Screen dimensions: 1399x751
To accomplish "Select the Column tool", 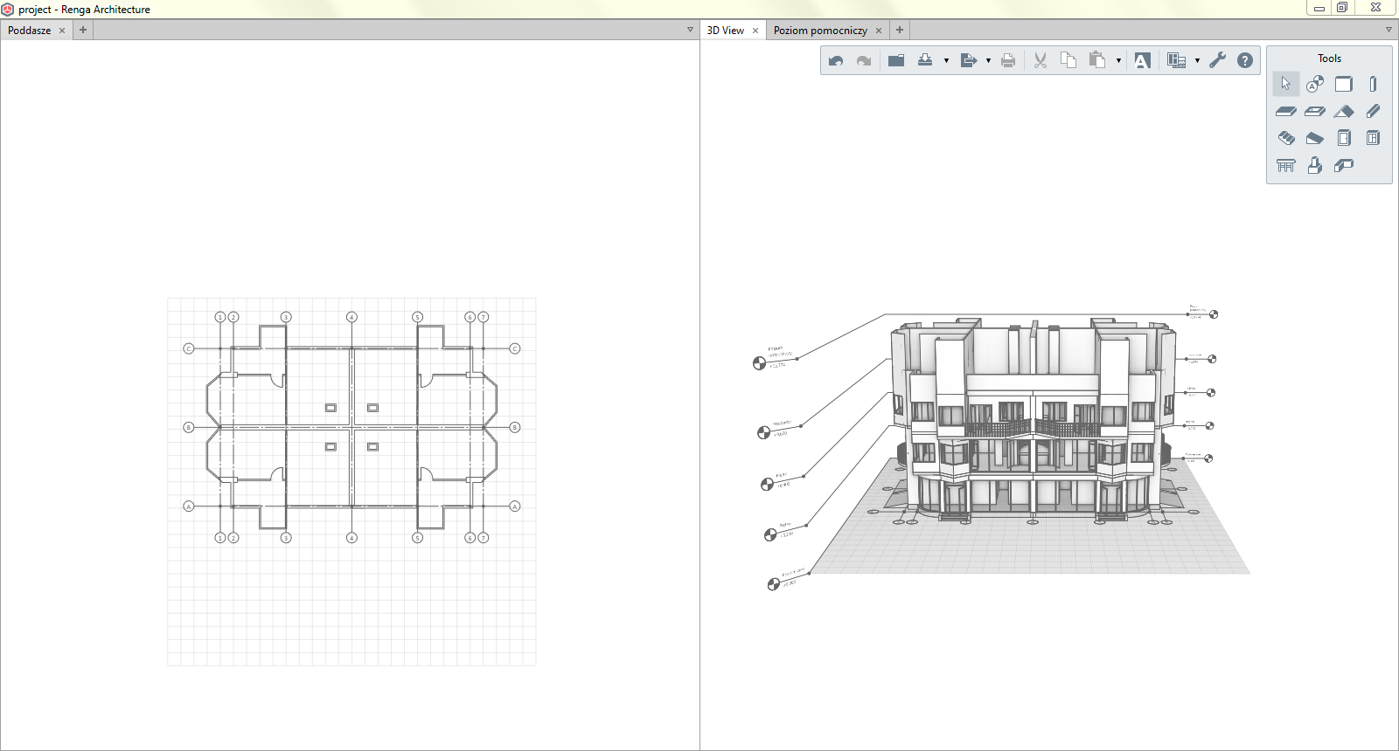I will pyautogui.click(x=1373, y=84).
